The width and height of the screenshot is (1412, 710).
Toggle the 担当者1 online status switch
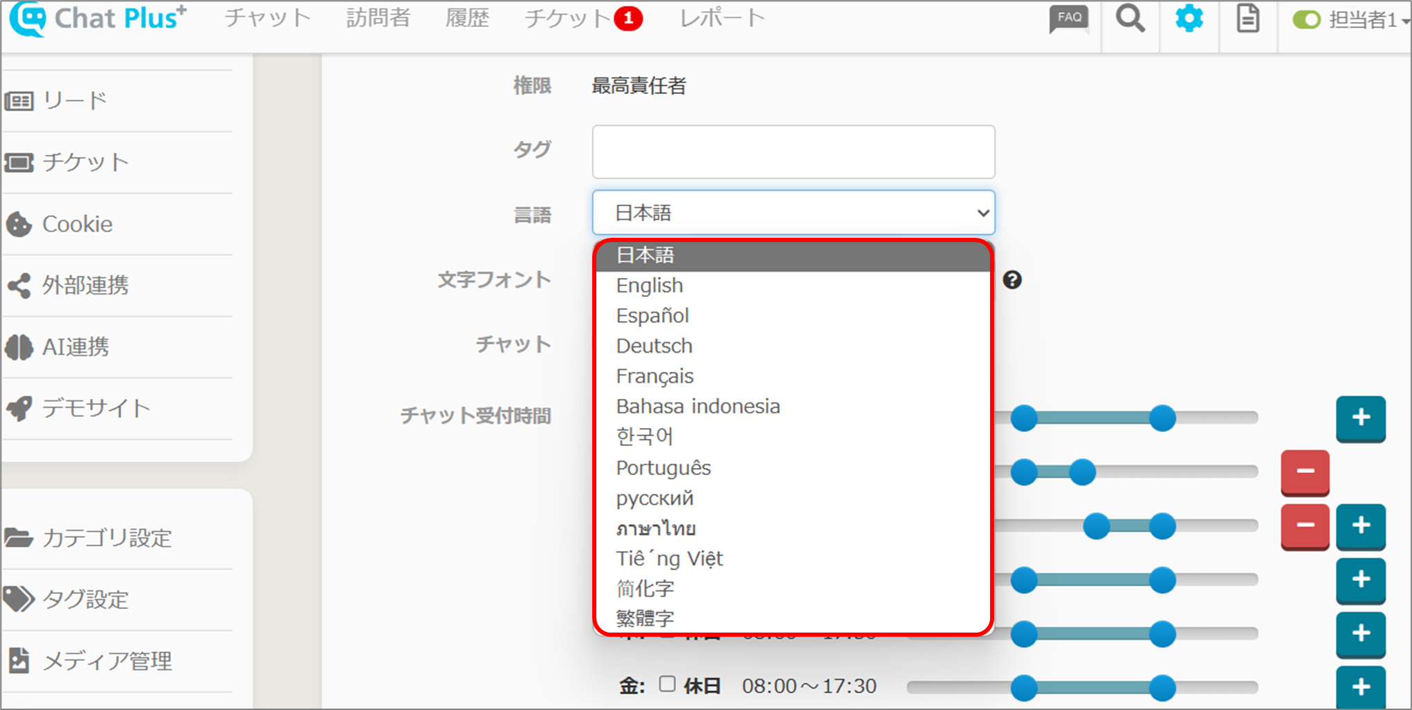click(1306, 19)
